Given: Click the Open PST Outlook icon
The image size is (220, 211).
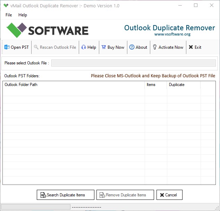Looking at the screenshot, I should [x=7, y=47].
